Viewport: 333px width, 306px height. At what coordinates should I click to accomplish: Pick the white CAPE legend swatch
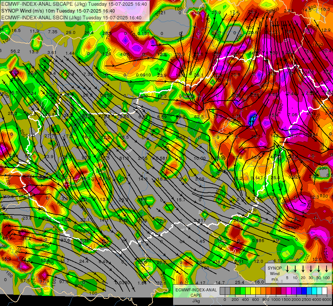click(325, 291)
